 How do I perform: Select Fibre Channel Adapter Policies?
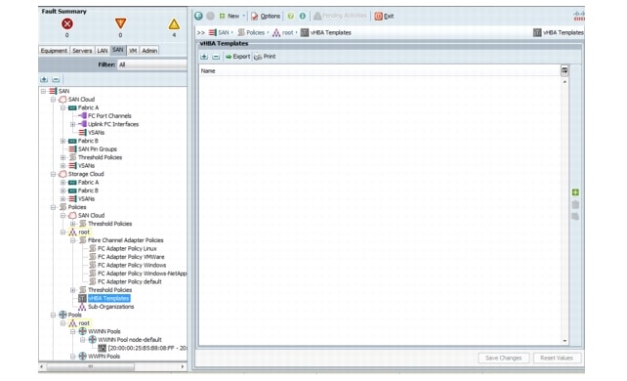(126, 240)
